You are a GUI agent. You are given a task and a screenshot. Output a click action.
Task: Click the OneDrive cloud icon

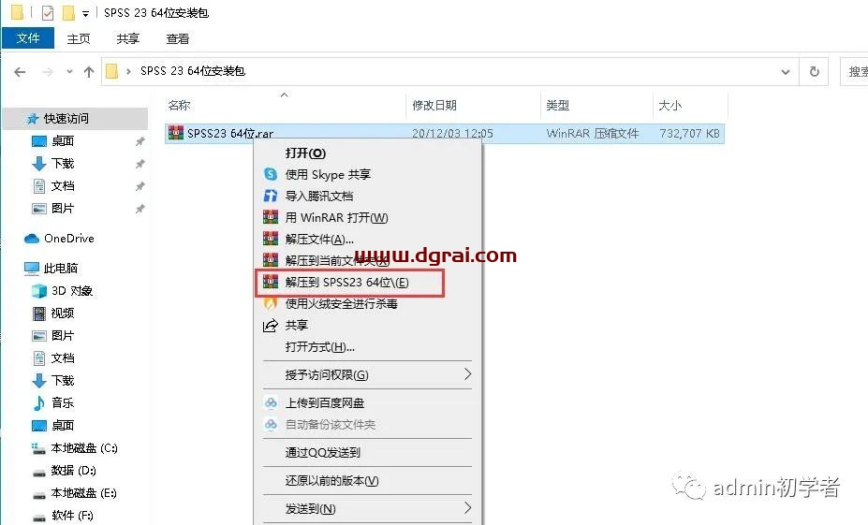32,239
